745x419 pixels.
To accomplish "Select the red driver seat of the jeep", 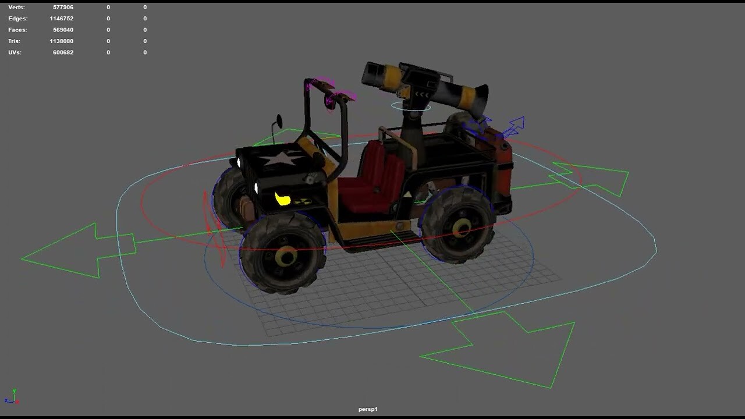I will click(372, 180).
